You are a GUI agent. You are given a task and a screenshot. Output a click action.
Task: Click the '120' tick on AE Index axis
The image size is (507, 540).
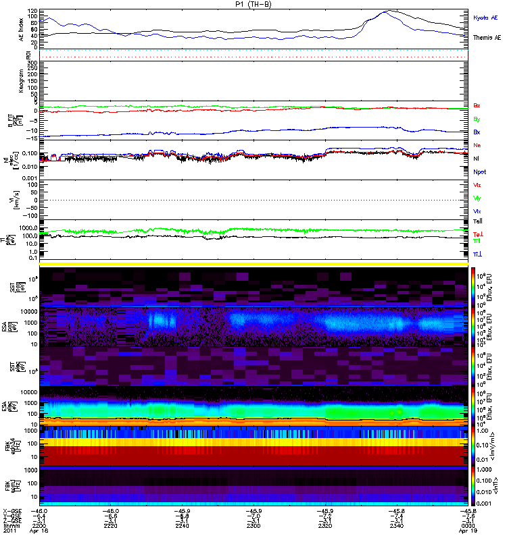(32, 11)
